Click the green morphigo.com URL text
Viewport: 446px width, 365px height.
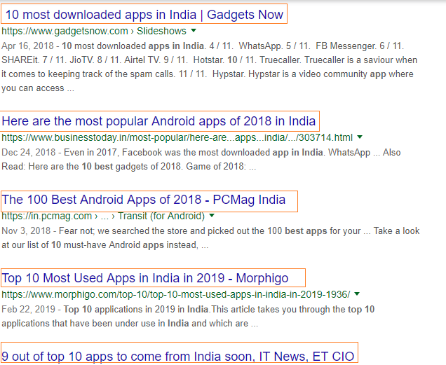point(175,295)
